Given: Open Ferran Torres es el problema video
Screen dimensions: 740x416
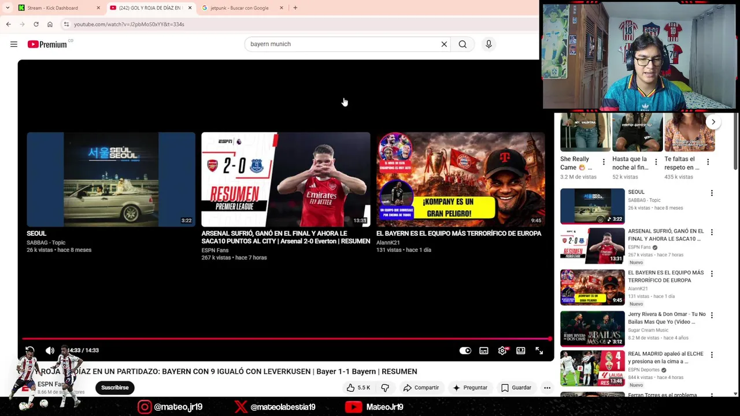Looking at the screenshot, I should [662, 395].
